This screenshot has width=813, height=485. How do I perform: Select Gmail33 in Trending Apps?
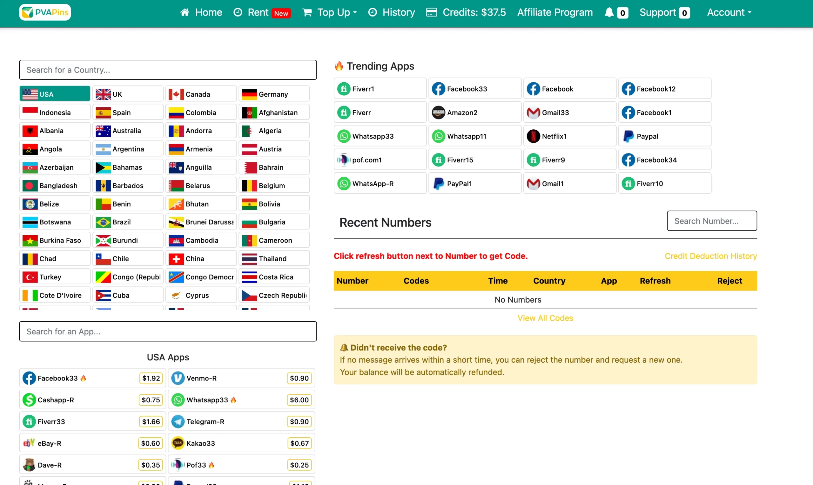(570, 113)
